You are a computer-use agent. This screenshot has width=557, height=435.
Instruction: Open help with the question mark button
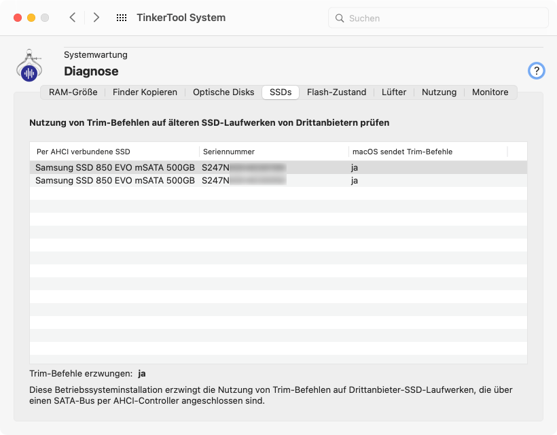[x=536, y=71]
